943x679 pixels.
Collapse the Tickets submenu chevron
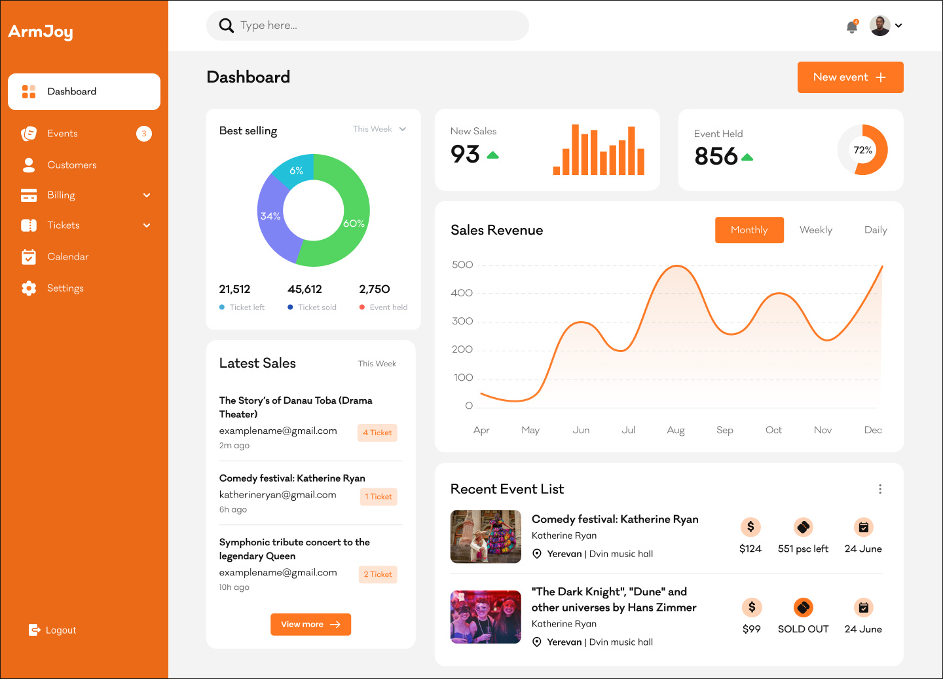[146, 225]
